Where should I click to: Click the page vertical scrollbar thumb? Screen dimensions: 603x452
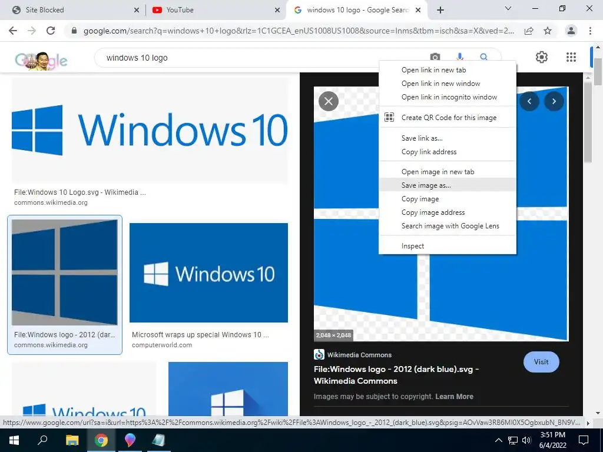click(598, 71)
